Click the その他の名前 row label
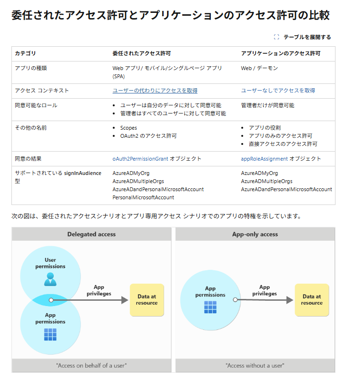 31,128
